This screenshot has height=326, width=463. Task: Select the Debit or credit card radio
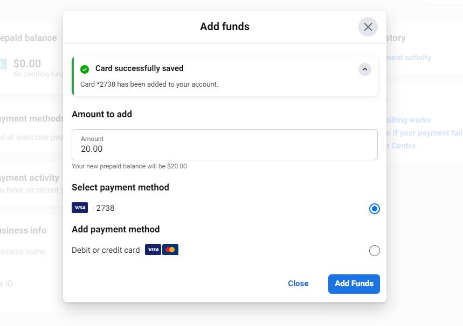click(374, 251)
